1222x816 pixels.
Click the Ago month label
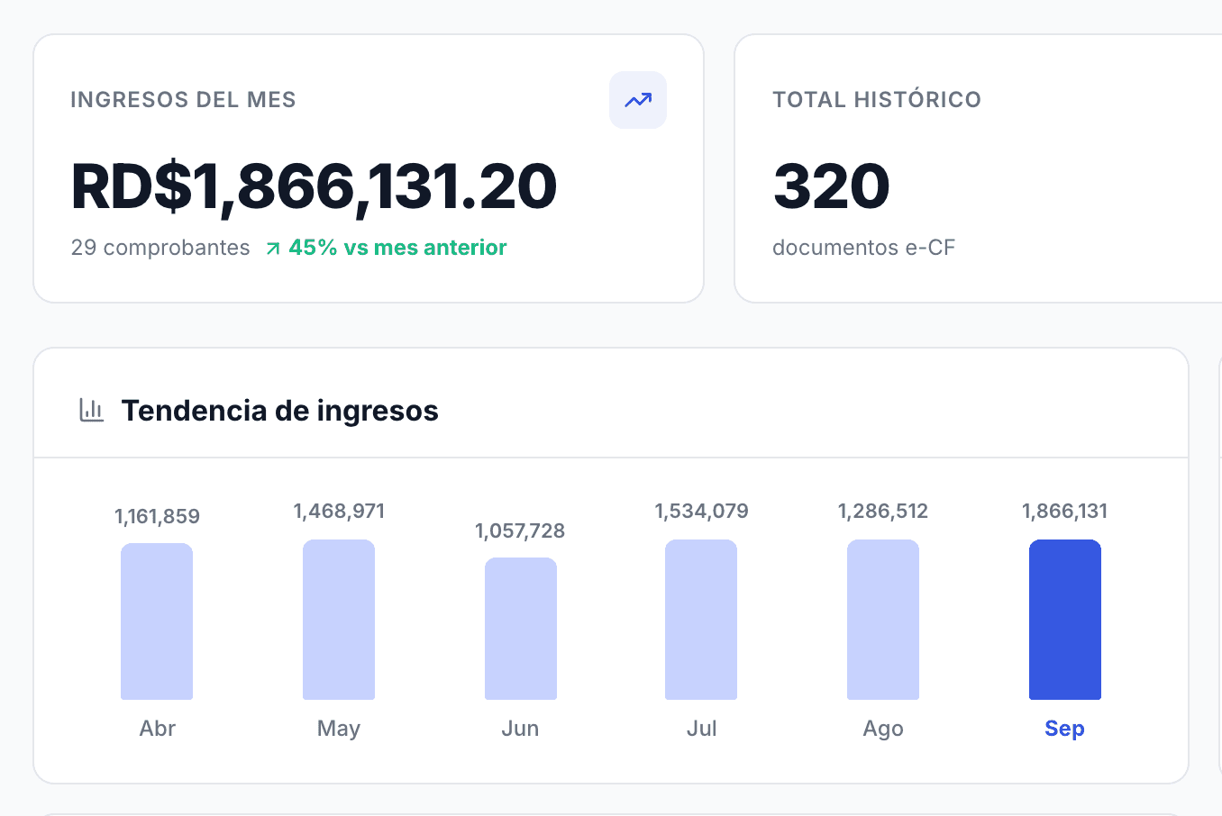(x=883, y=729)
